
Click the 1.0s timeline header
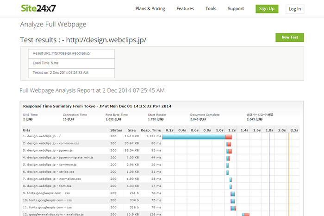click(220, 130)
